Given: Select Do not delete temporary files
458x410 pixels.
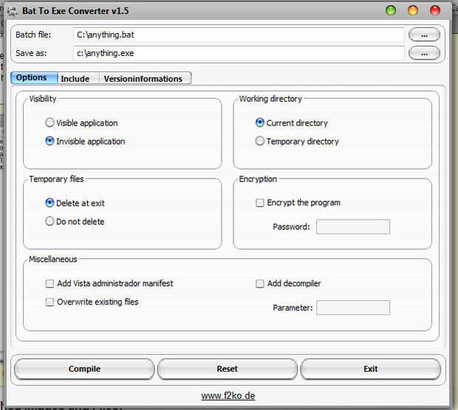Looking at the screenshot, I should point(50,221).
